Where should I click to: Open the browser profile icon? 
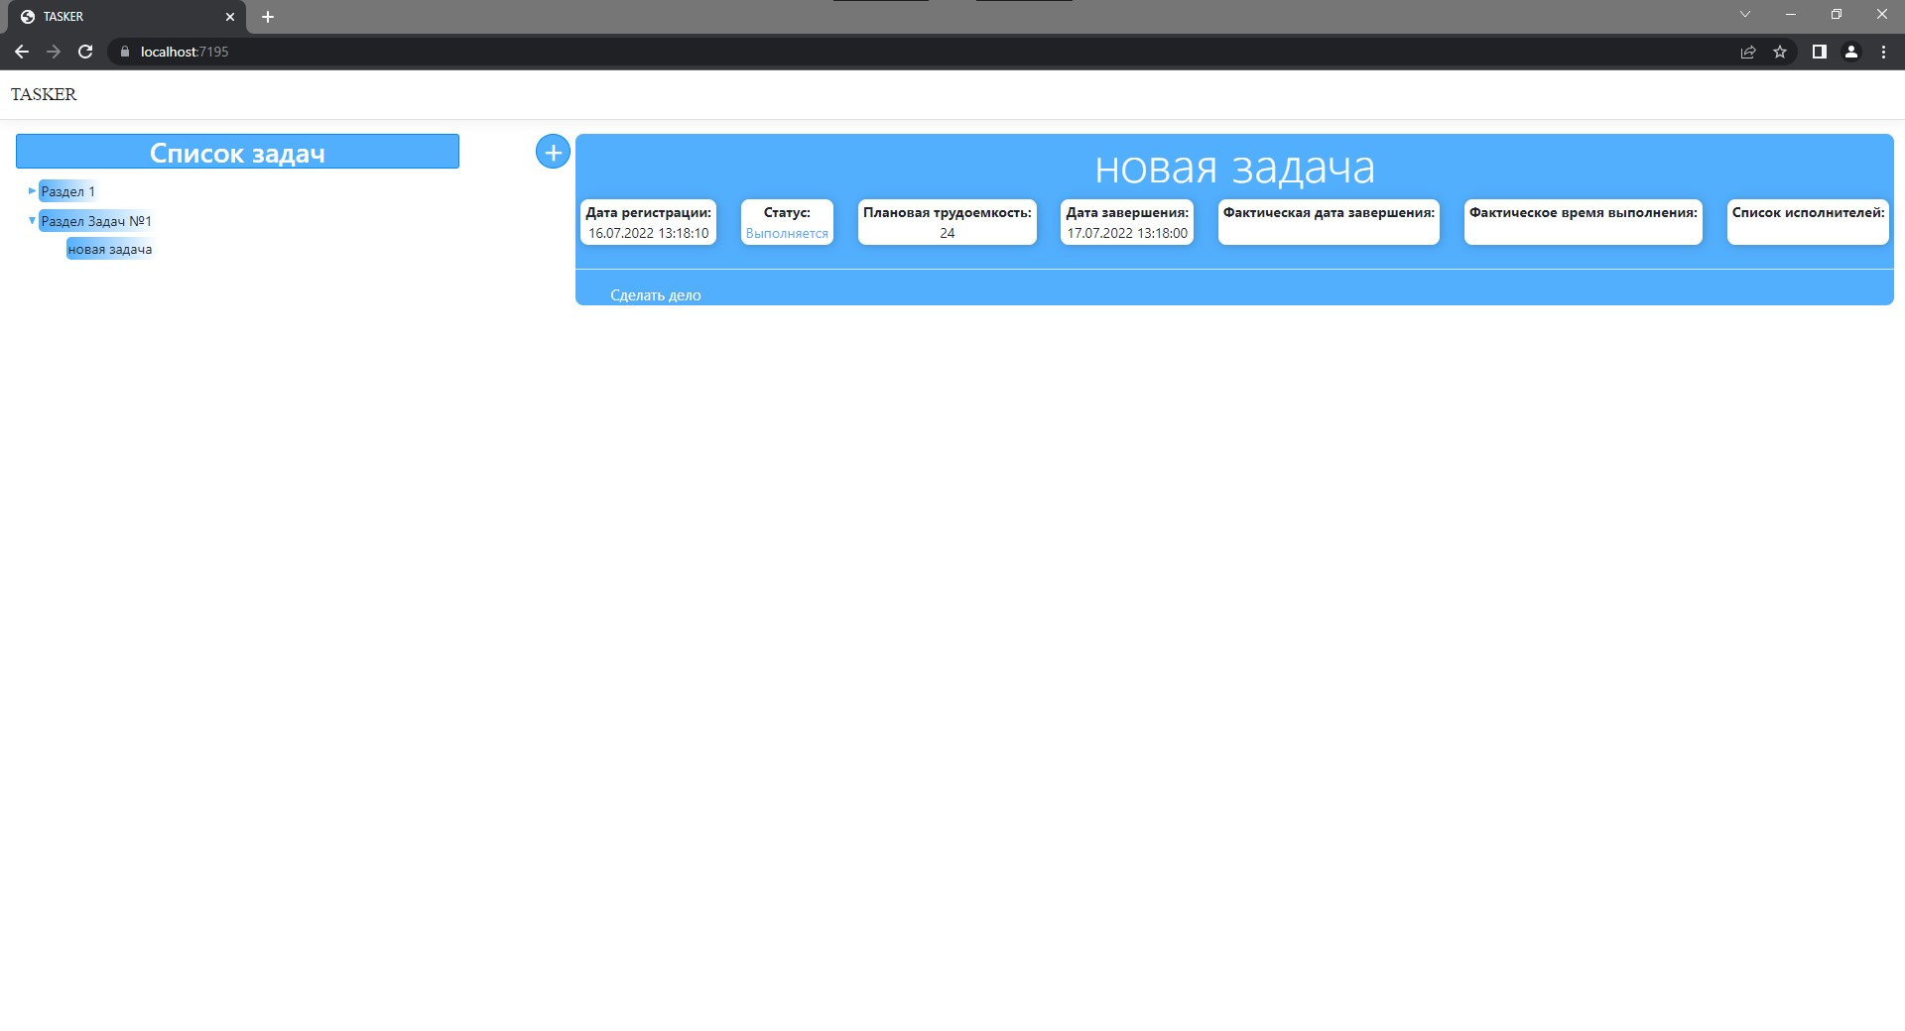pyautogui.click(x=1851, y=52)
